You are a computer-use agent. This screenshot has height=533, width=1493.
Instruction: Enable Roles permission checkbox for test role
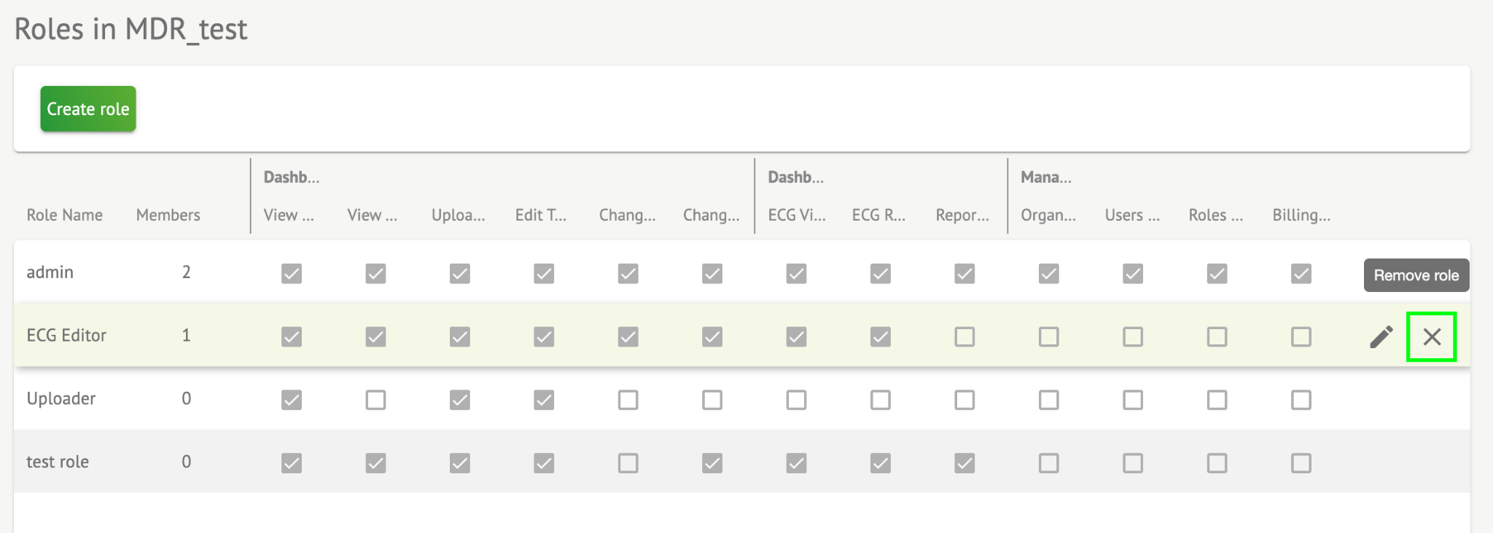point(1217,463)
